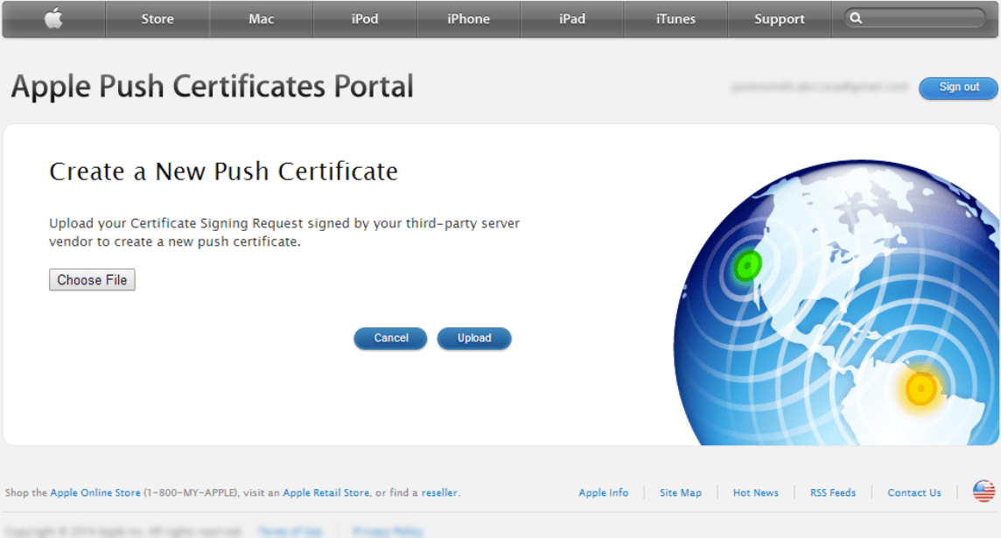Open the iPod navigation item

(x=365, y=19)
